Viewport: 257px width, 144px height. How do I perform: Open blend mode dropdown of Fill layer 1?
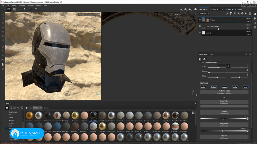(x=249, y=18)
